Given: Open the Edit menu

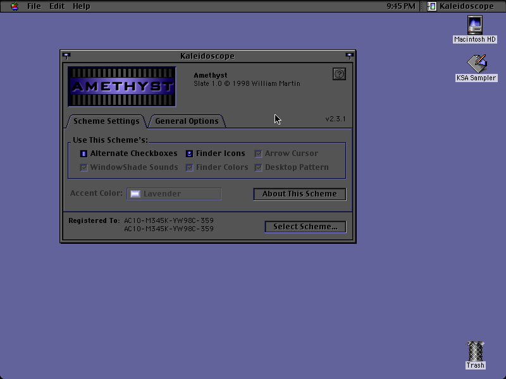Looking at the screenshot, I should 57,6.
